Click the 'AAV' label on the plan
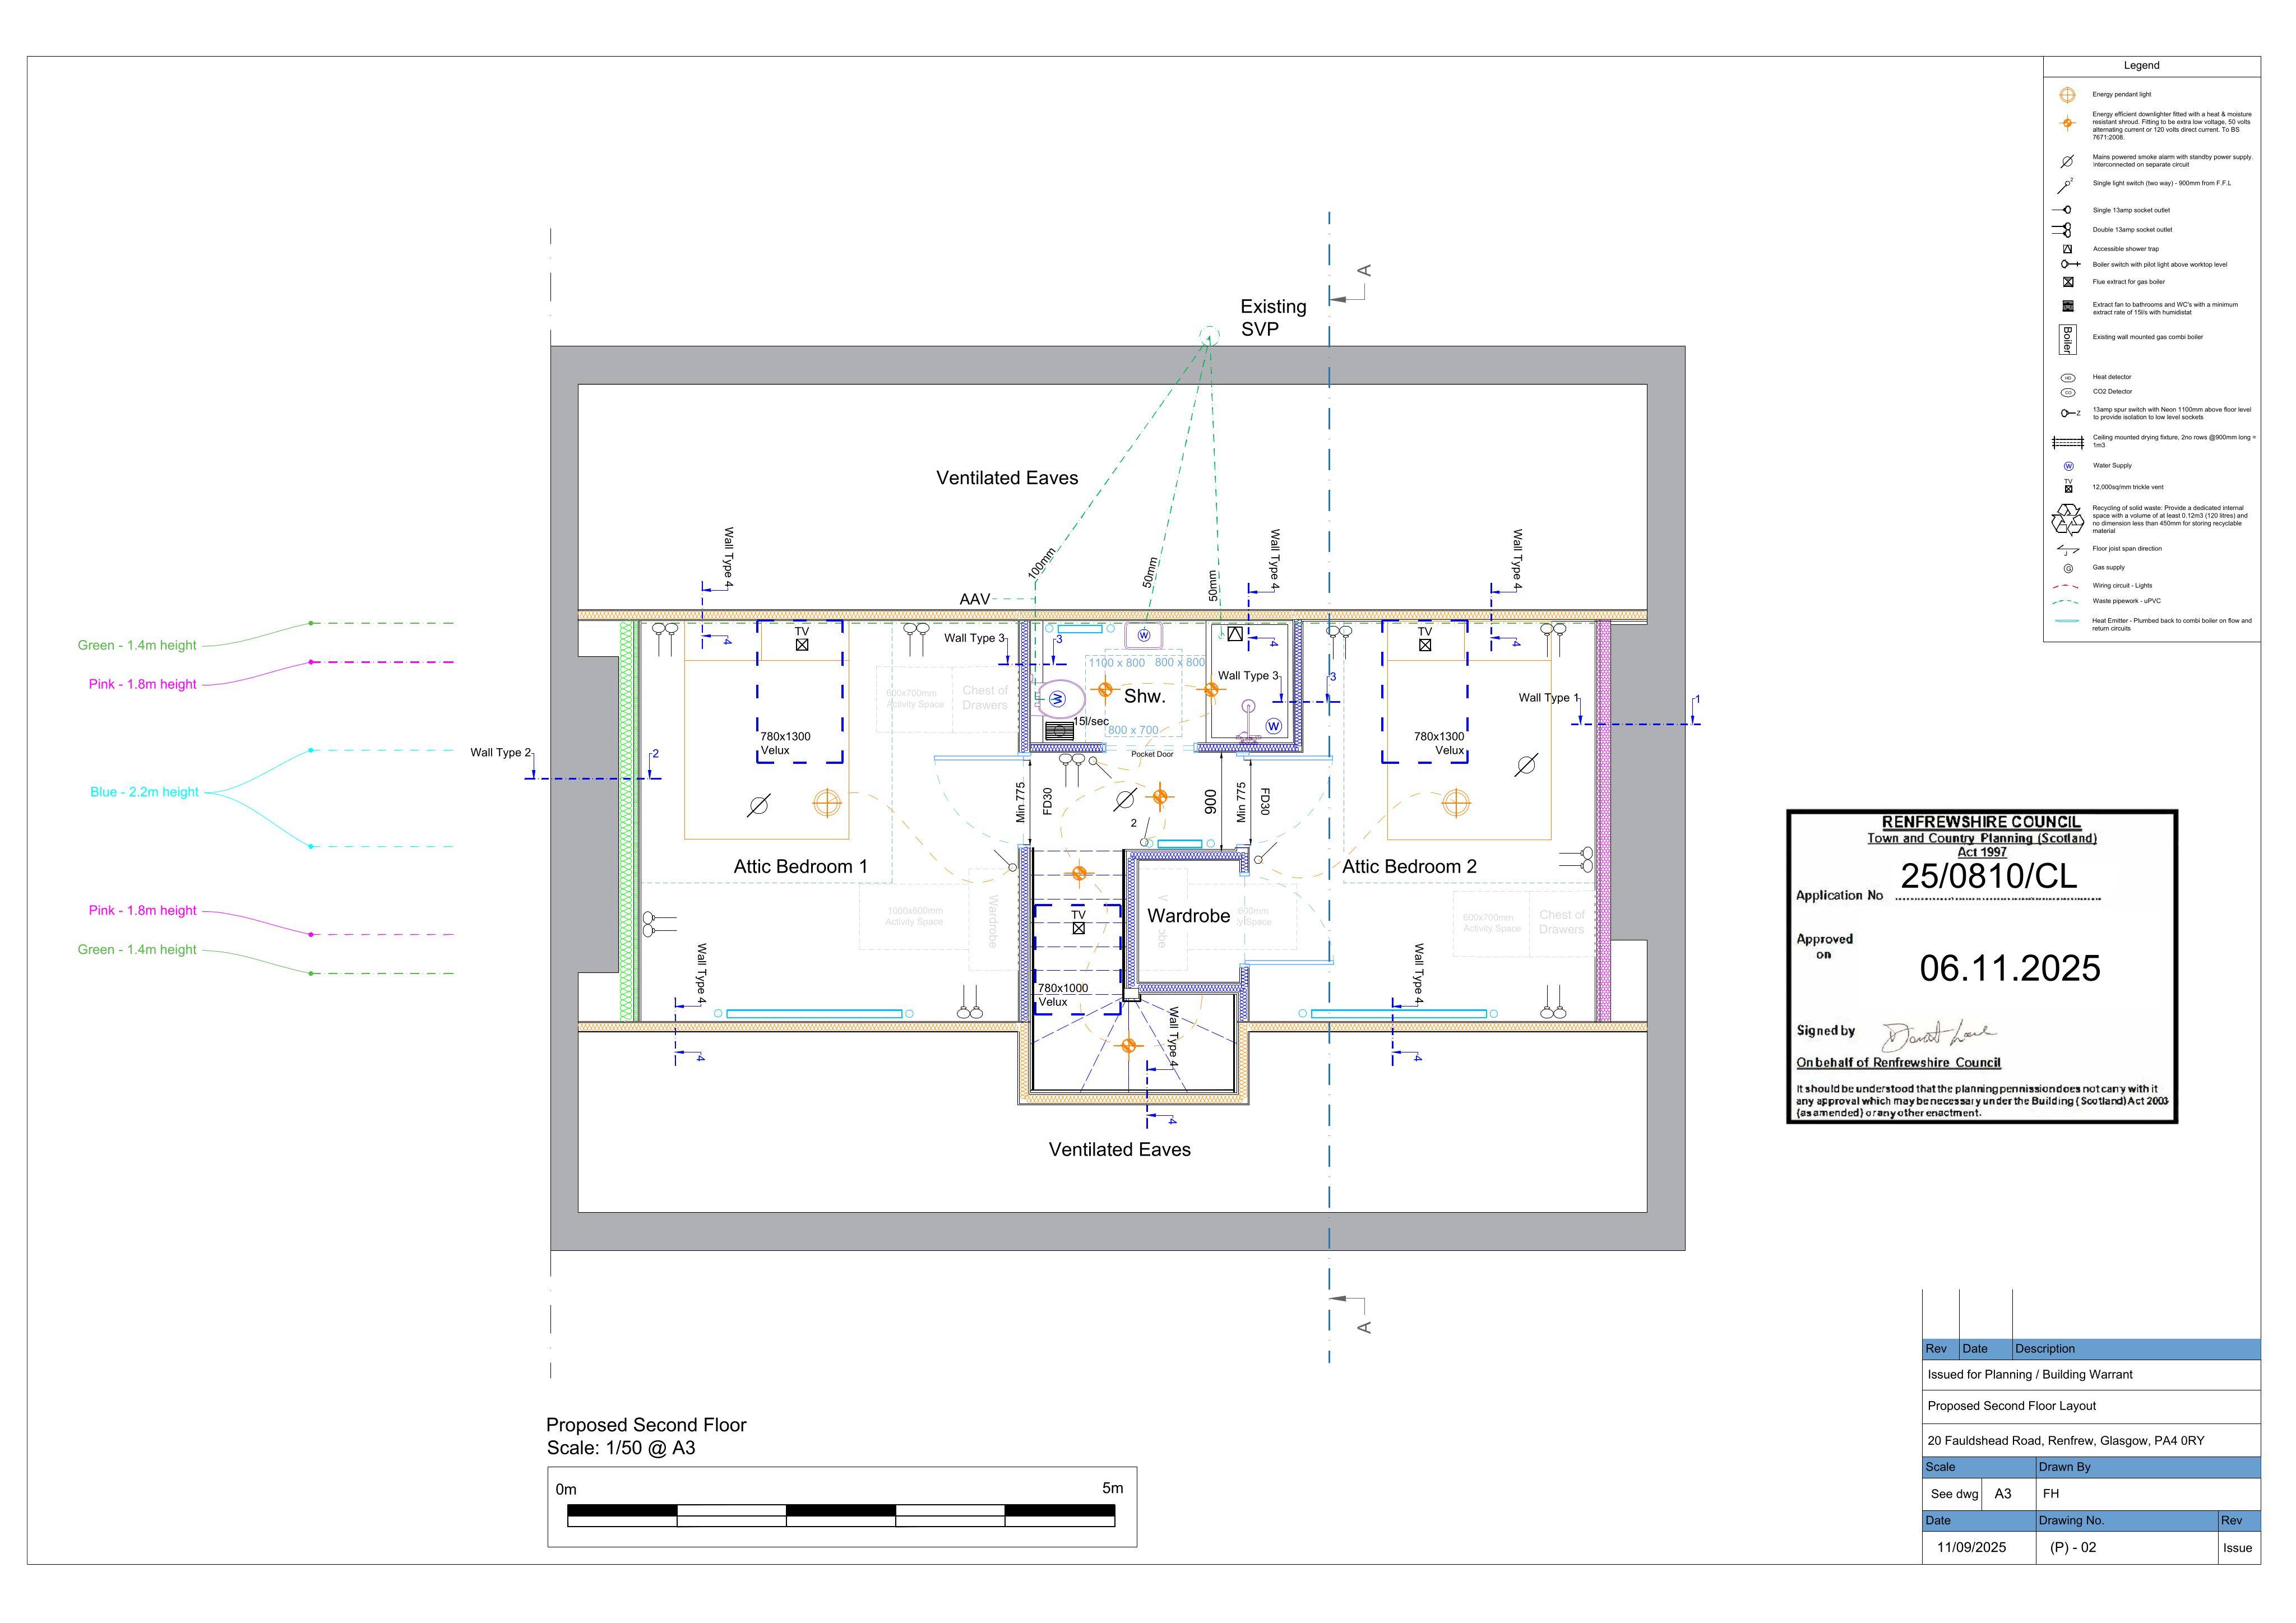2296x1623 pixels. click(x=975, y=600)
